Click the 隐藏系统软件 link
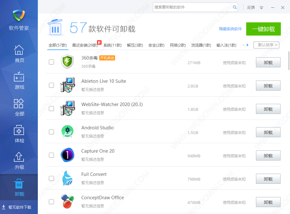Image resolution: width=290 pixels, height=214 pixels. pos(230,29)
